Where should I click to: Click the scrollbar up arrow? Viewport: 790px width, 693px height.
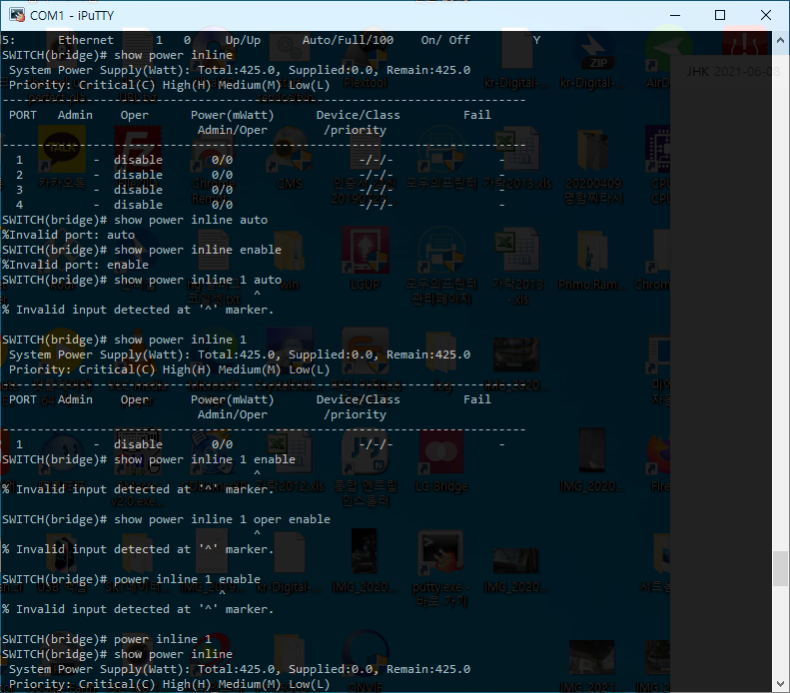tap(780, 40)
